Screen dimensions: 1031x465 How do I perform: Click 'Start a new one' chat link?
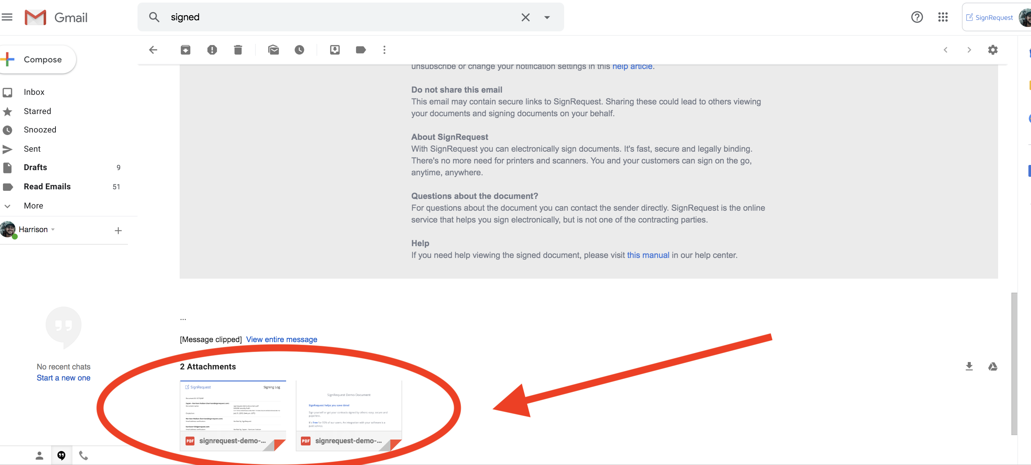tap(63, 378)
